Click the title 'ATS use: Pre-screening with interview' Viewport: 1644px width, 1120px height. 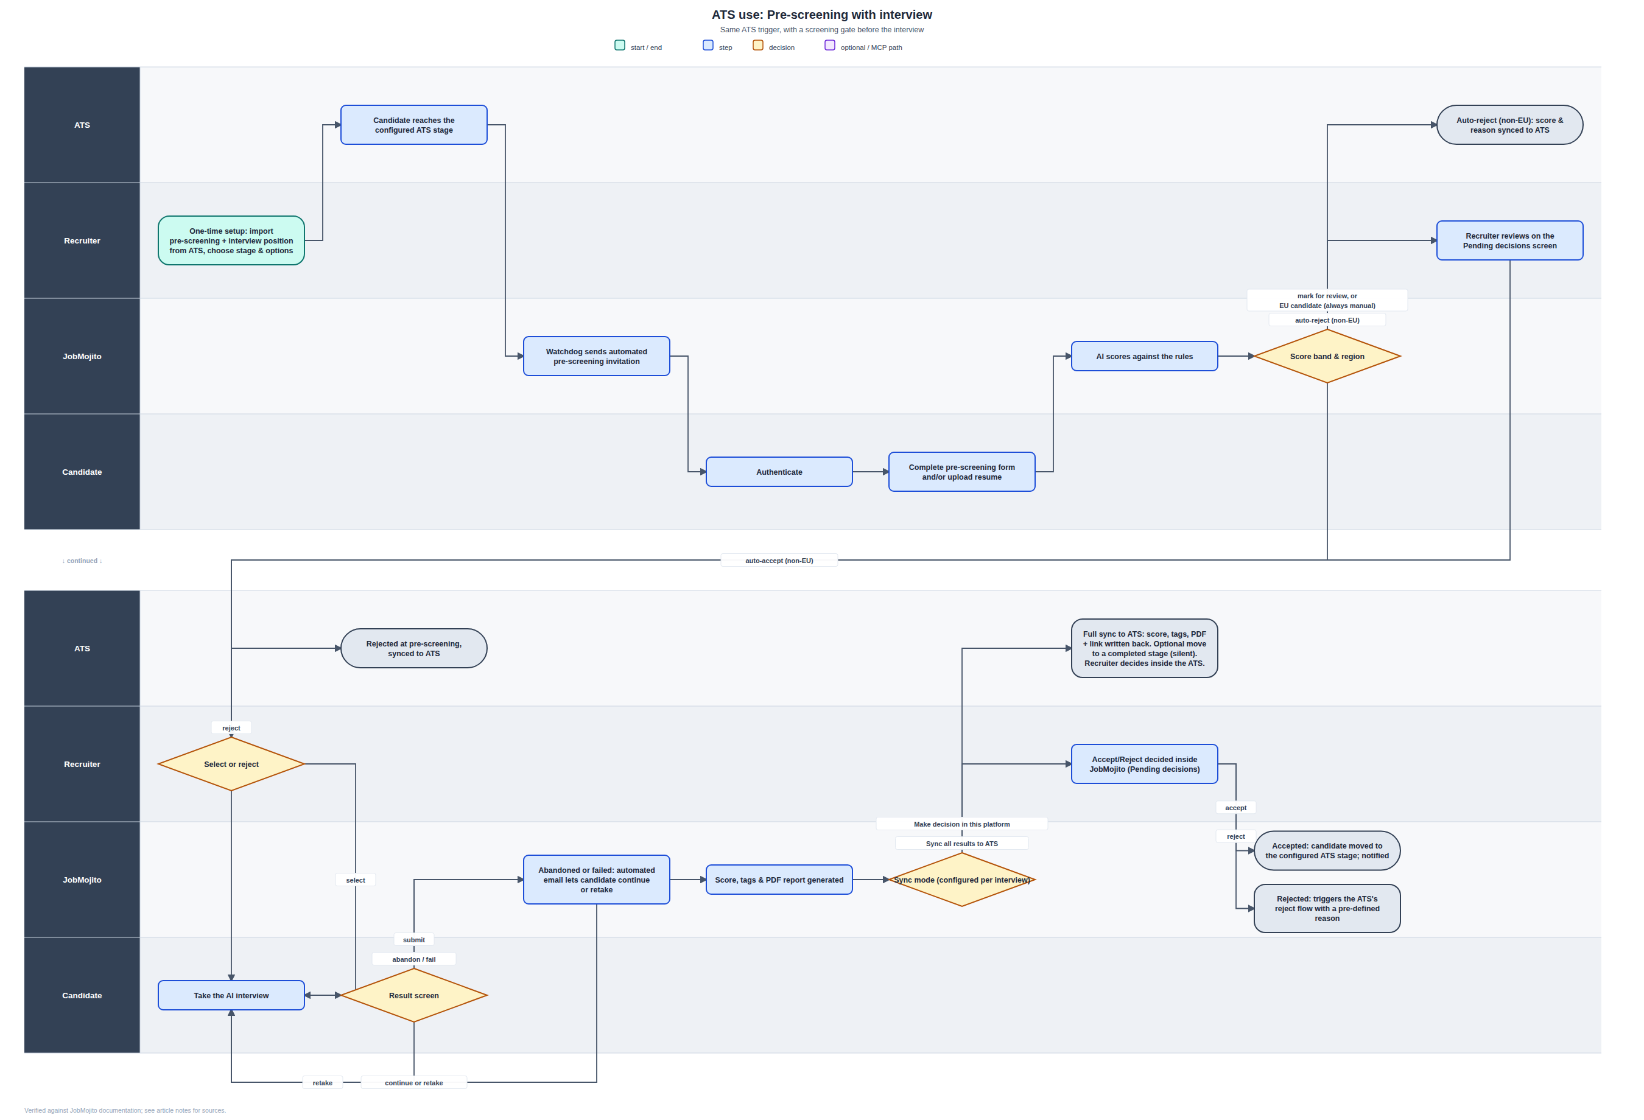pos(822,15)
